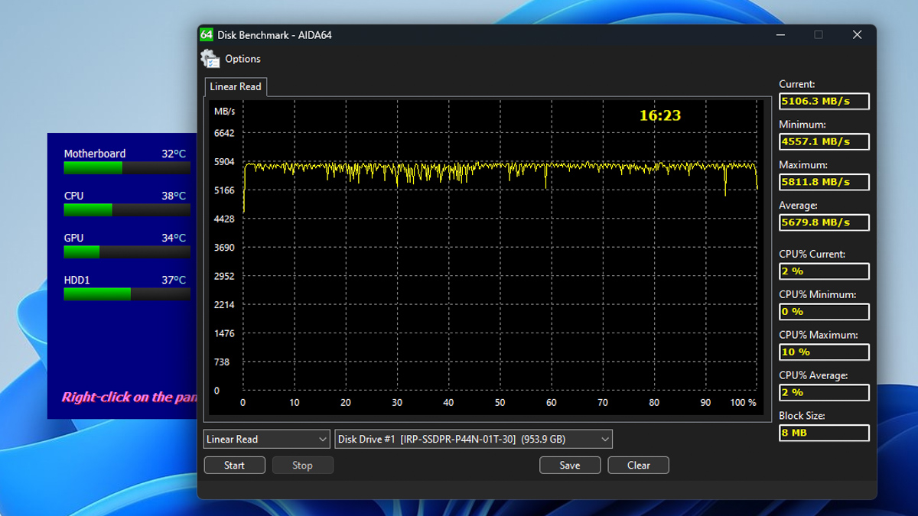This screenshot has width=918, height=516.
Task: Click the Disk Benchmark - AIDA64 title text
Action: pos(275,35)
